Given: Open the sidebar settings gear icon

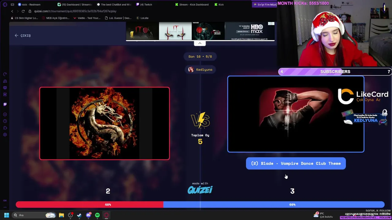Looking at the screenshot, I should pyautogui.click(x=5, y=135).
